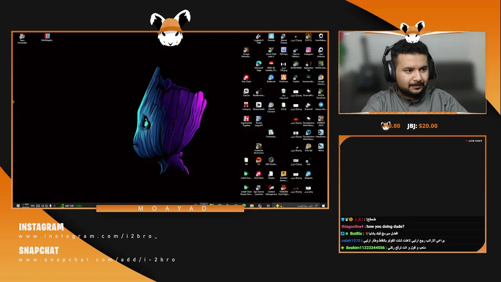Open the Supermarket Together shortcut

[246, 121]
